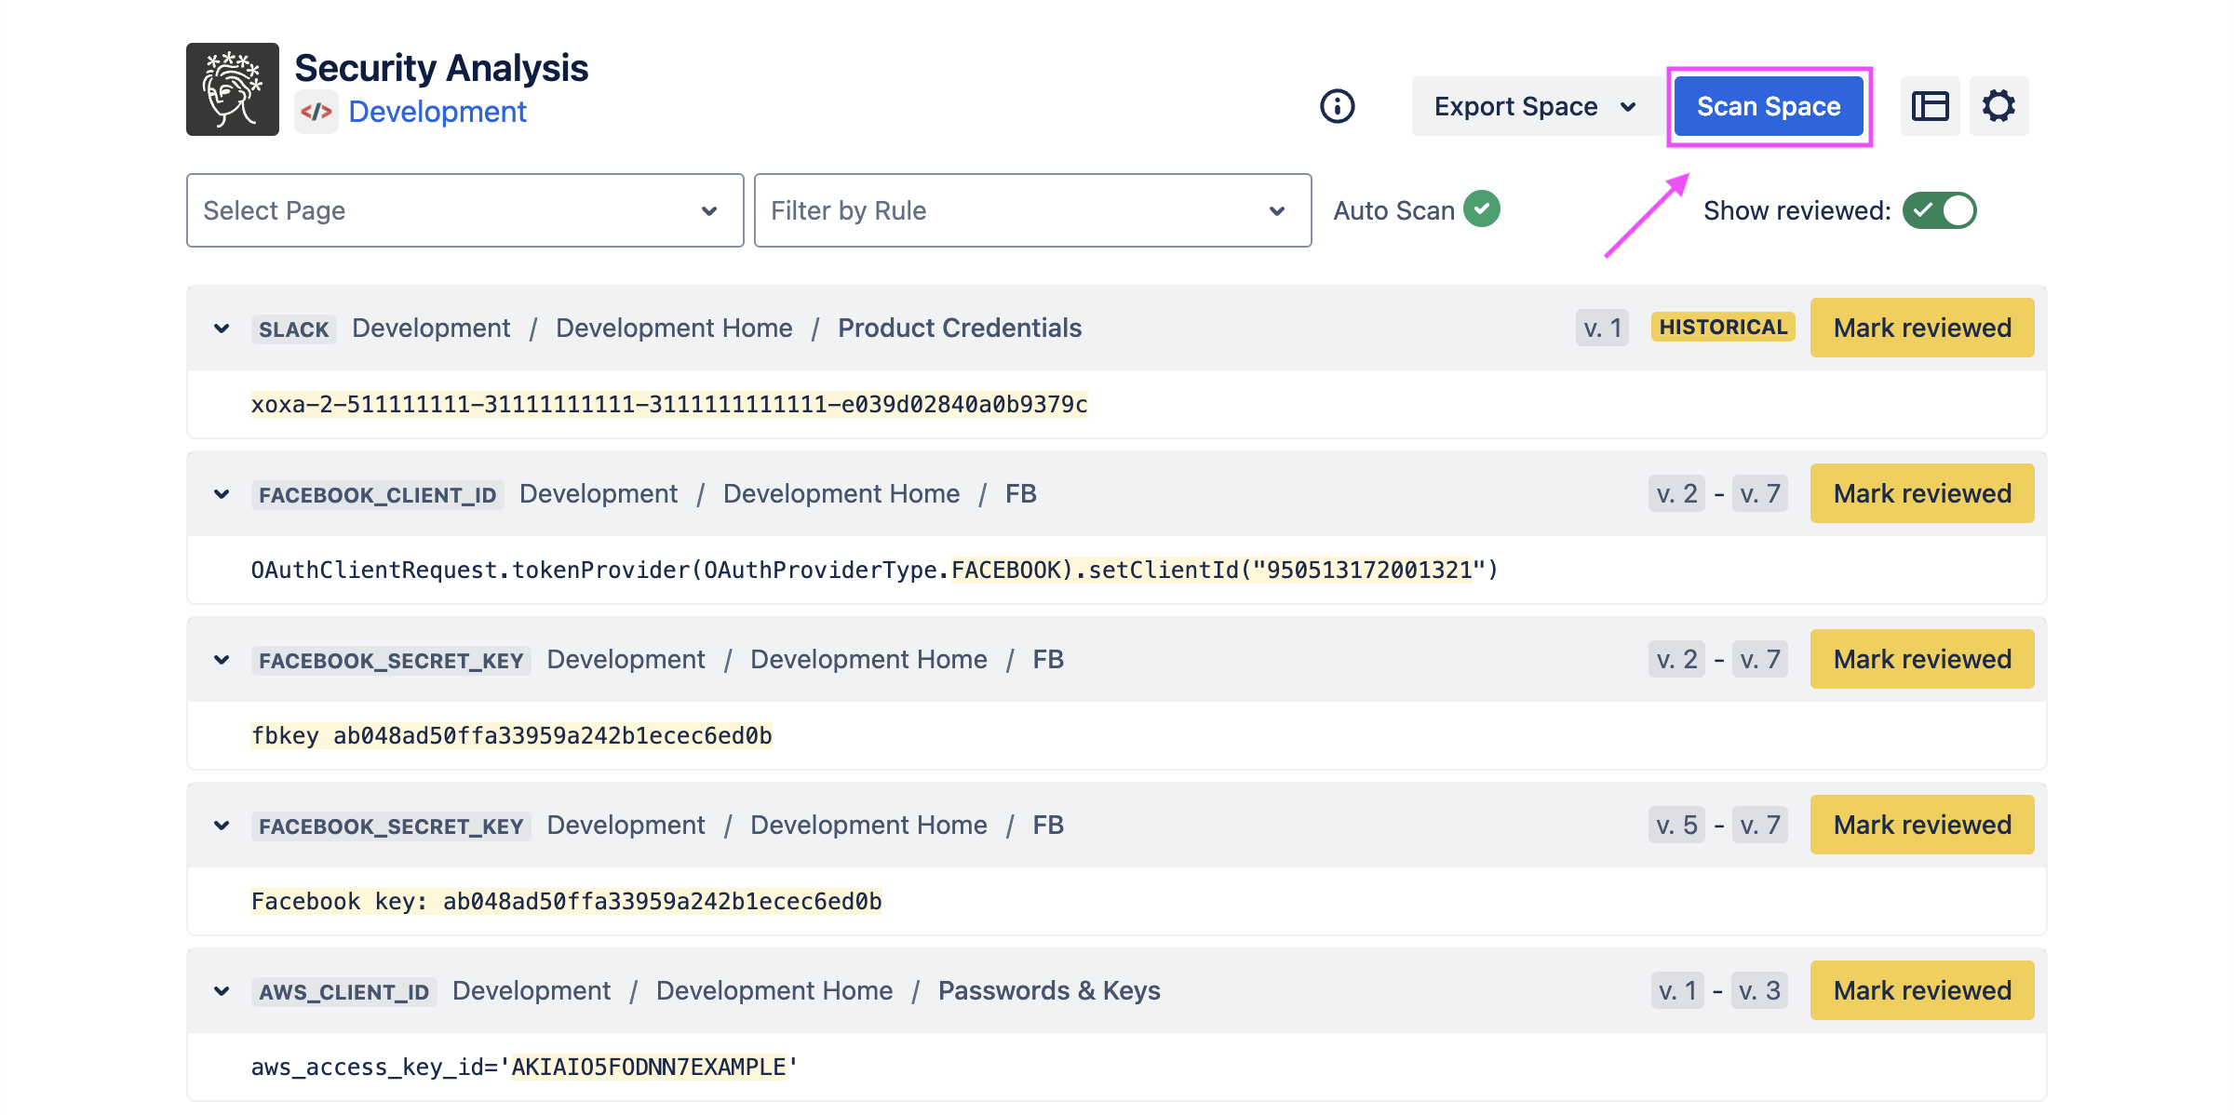2234x1115 pixels.
Task: Click the table layout view icon
Action: 1930,106
